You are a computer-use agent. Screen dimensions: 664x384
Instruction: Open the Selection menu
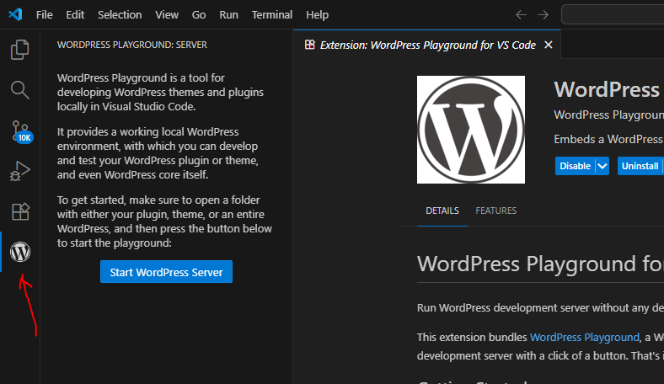pyautogui.click(x=120, y=15)
